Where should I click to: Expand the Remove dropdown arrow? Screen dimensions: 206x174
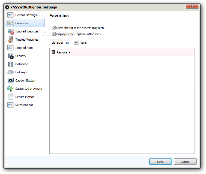[x=70, y=52]
